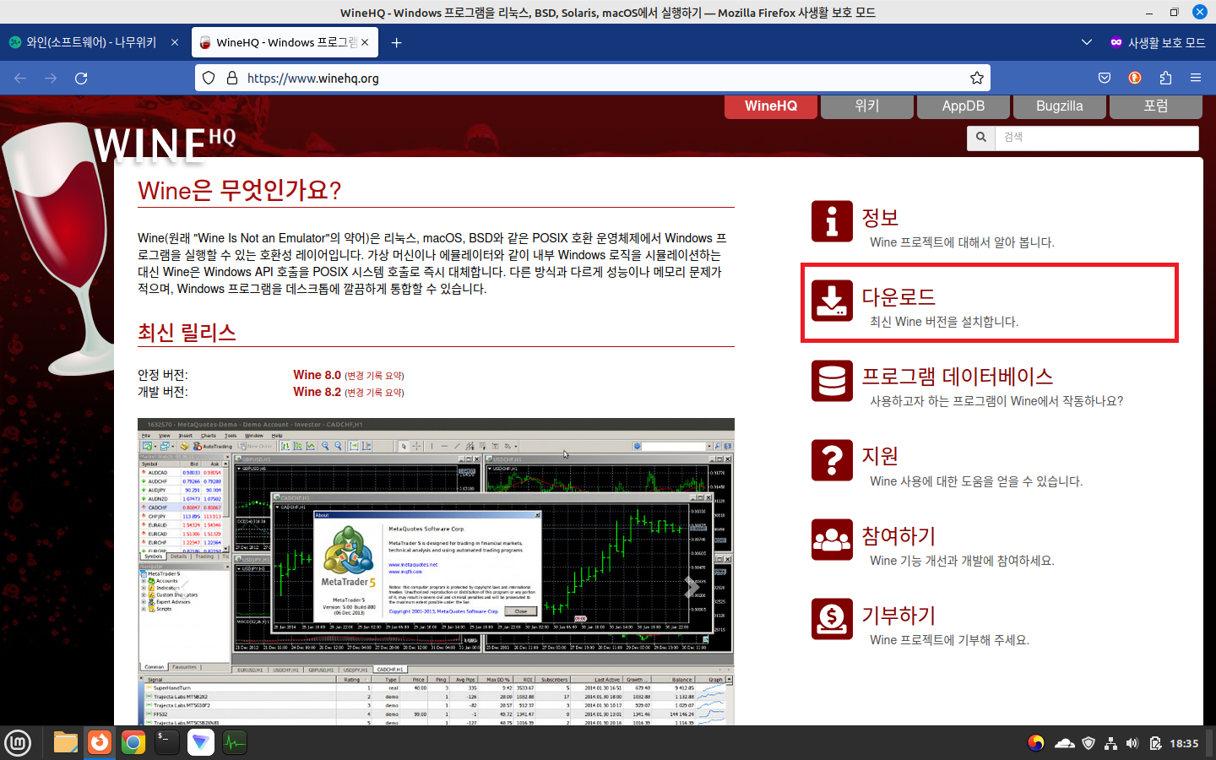Click the 기부하기 dollar icon
Screen dimensions: 1216x760
(832, 619)
